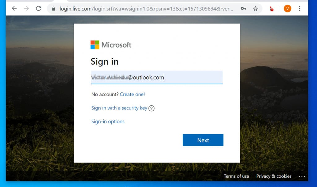Image resolution: width=317 pixels, height=187 pixels.
Task: Open Terms of use
Action: coord(236,176)
